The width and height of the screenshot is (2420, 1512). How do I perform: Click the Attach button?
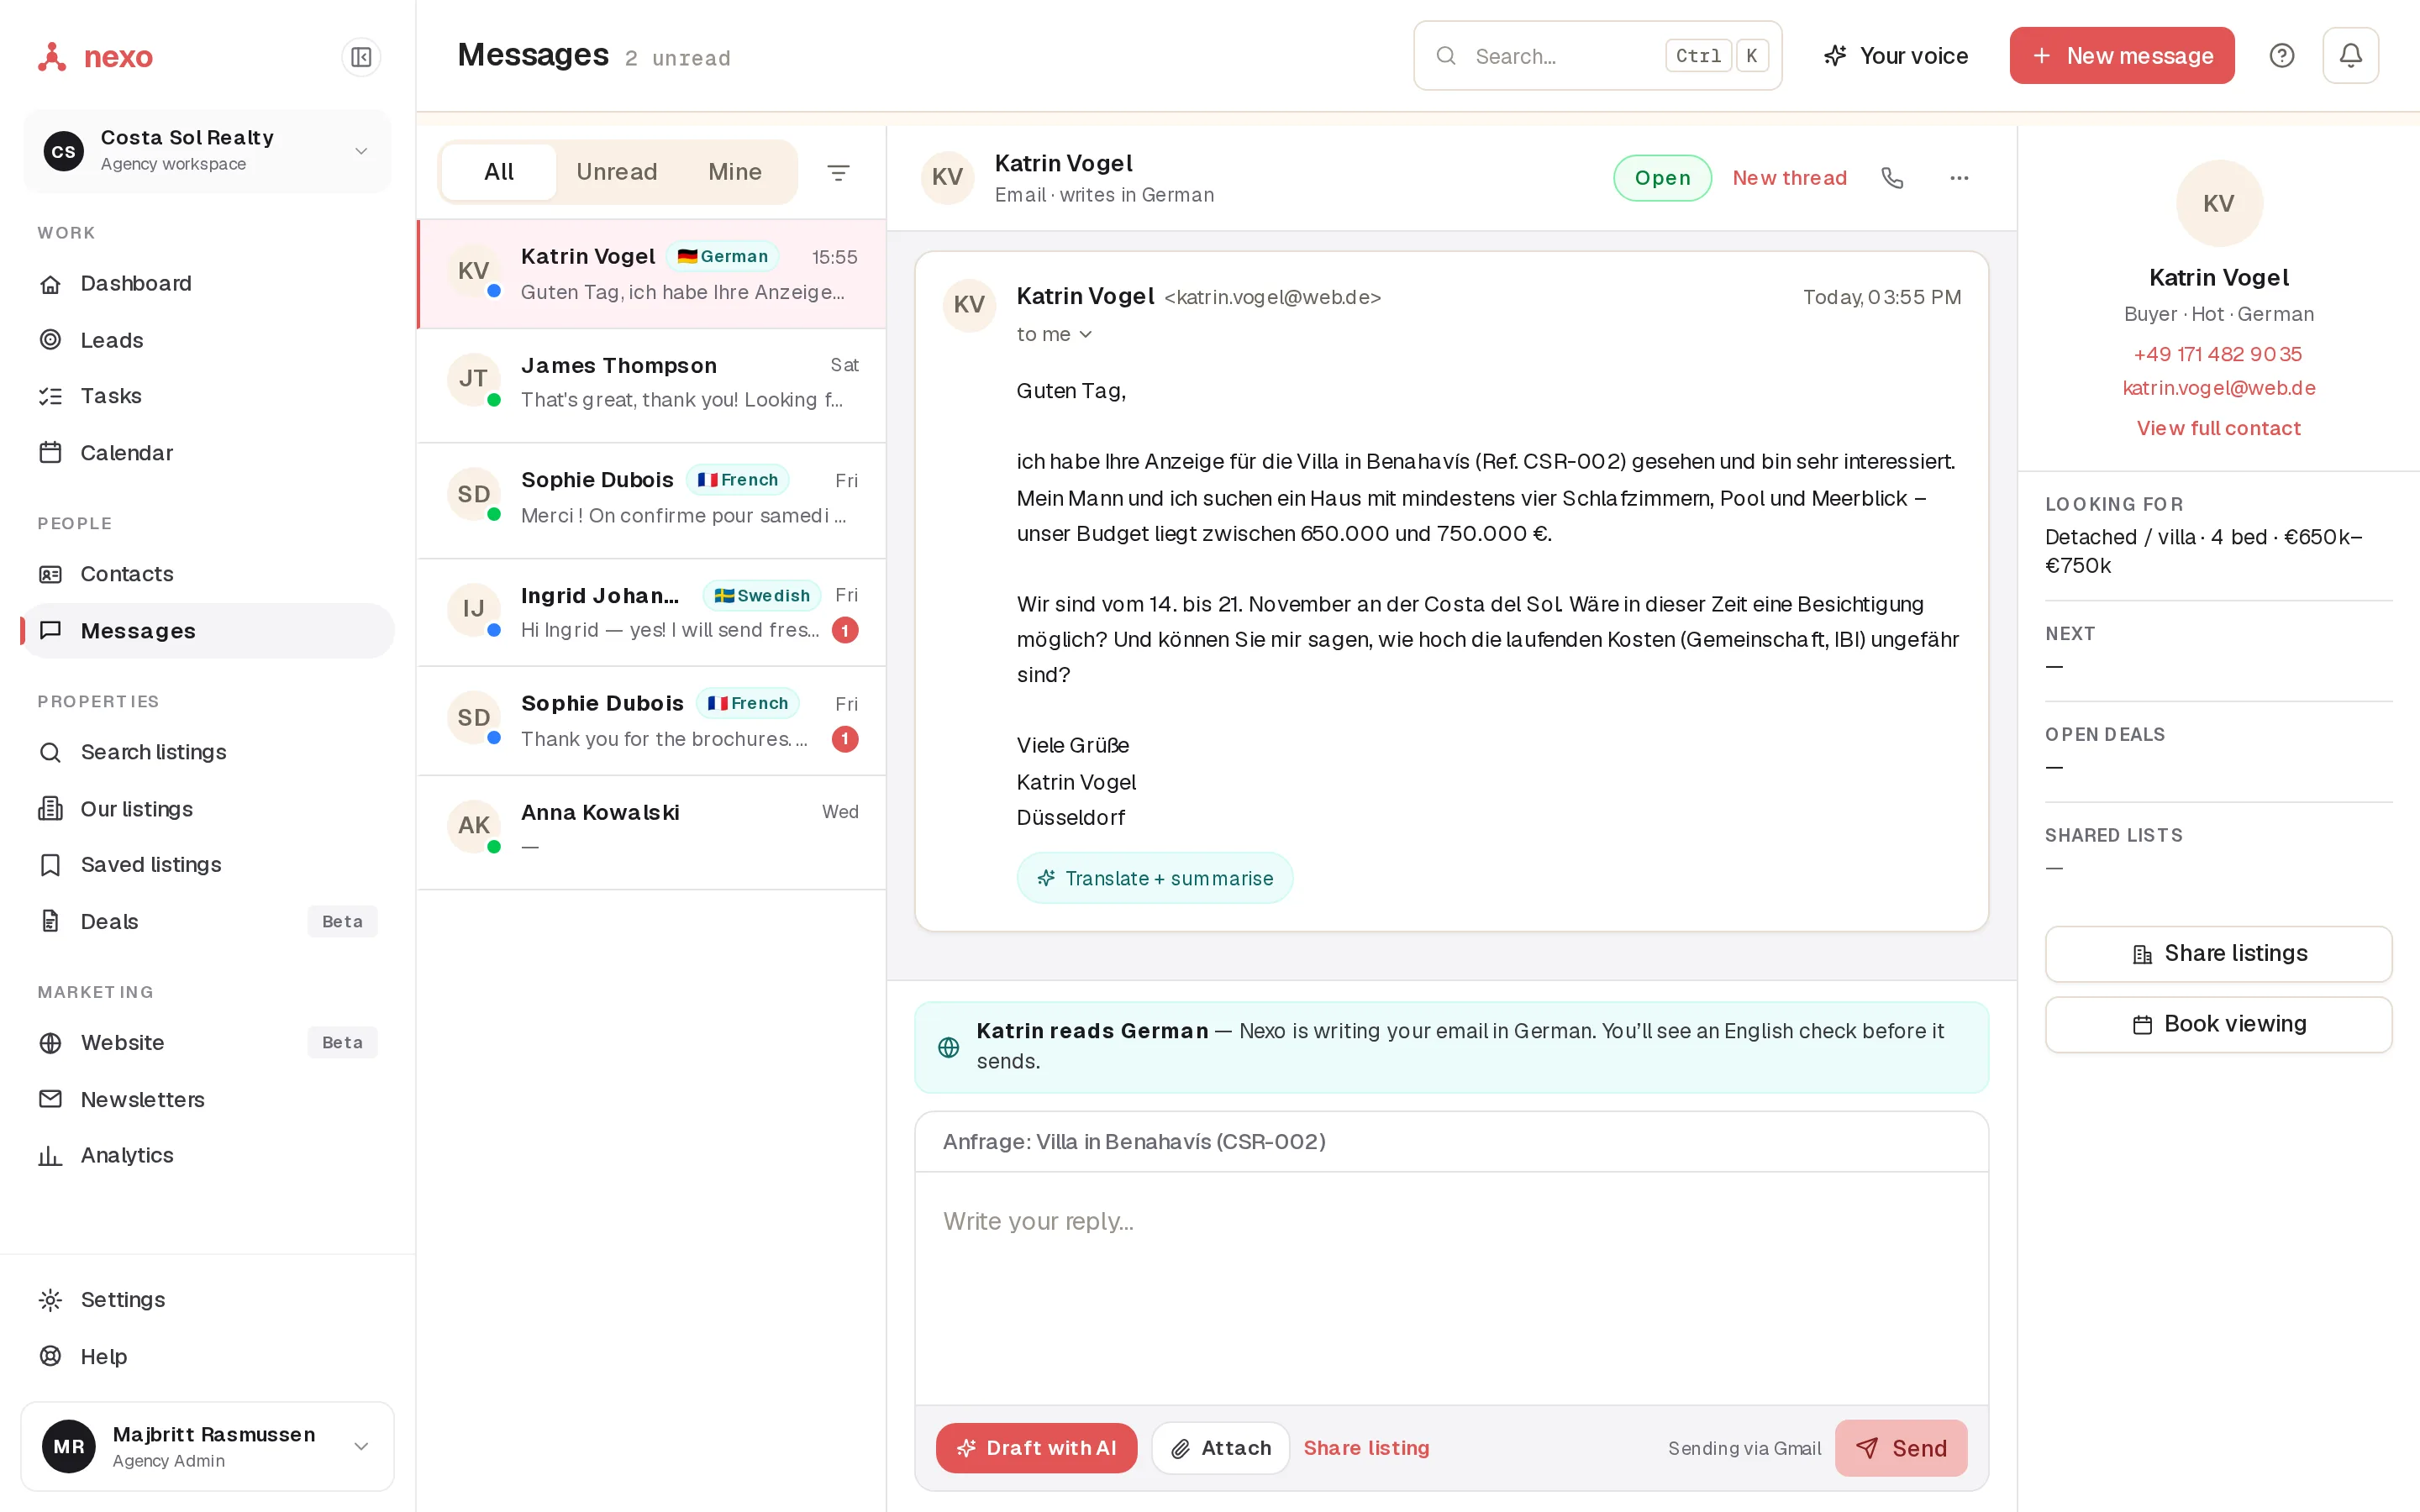[1220, 1448]
